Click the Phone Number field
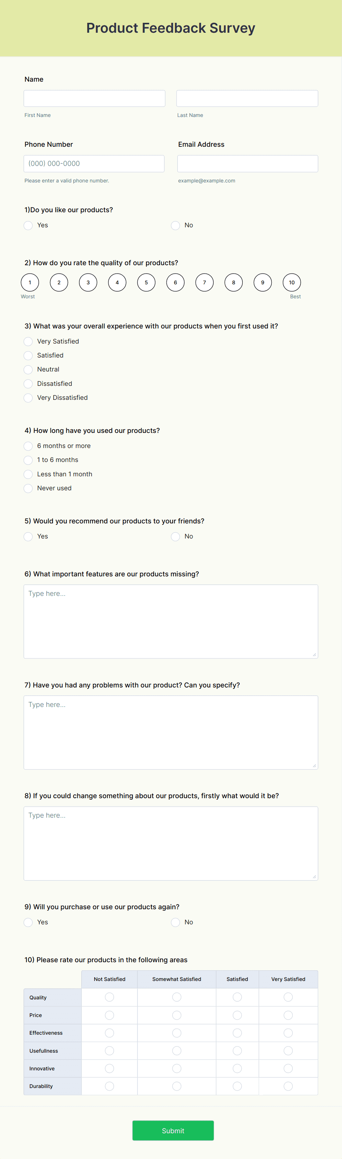The width and height of the screenshot is (342, 1159). [x=94, y=163]
